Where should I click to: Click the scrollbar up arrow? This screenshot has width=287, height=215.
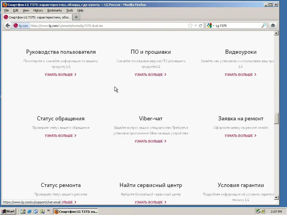pyautogui.click(x=276, y=33)
